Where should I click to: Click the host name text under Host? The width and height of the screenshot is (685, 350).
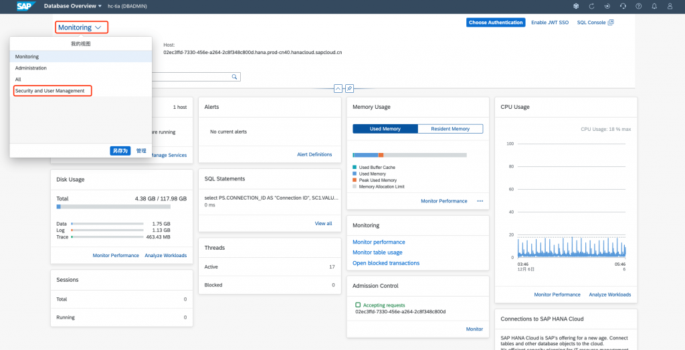[x=252, y=52]
